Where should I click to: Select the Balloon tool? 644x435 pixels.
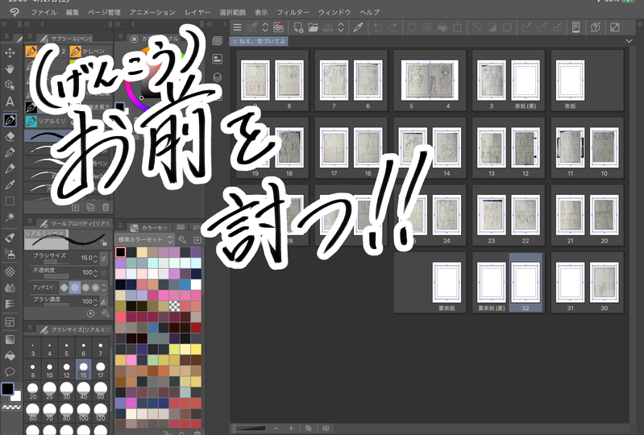pyautogui.click(x=10, y=372)
